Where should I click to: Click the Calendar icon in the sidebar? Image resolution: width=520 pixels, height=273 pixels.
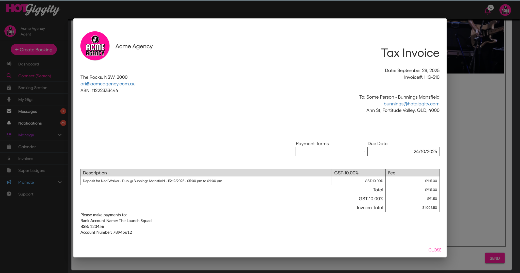coord(9,147)
